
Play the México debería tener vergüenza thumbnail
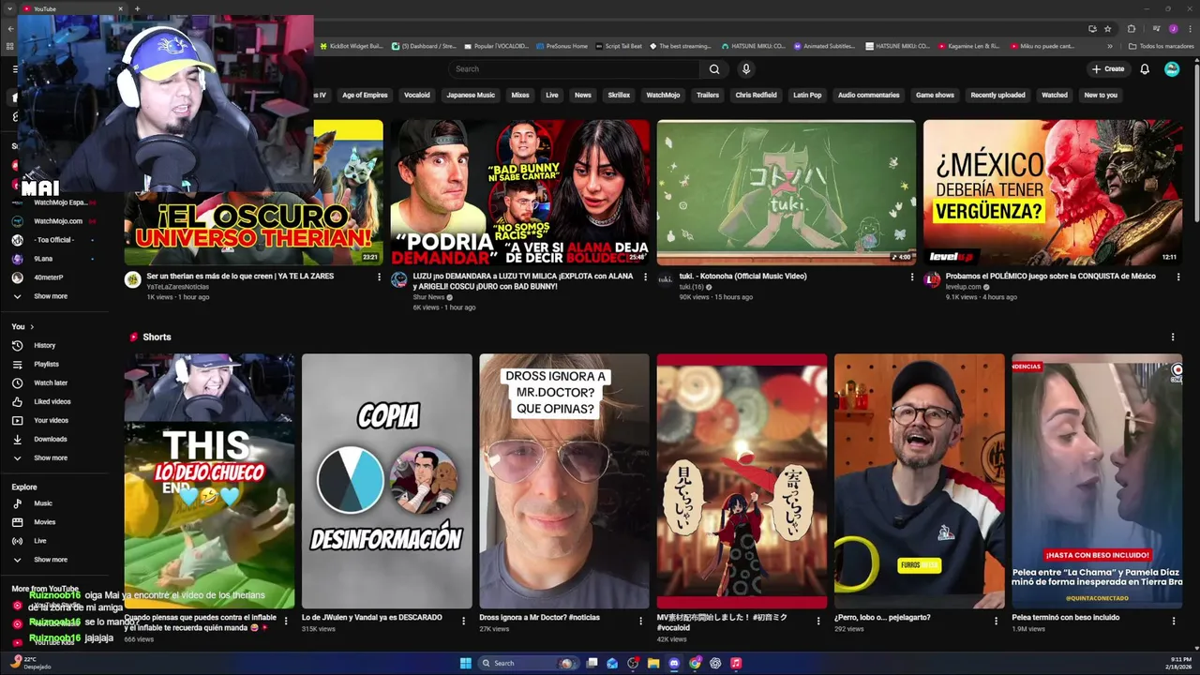coord(1053,192)
